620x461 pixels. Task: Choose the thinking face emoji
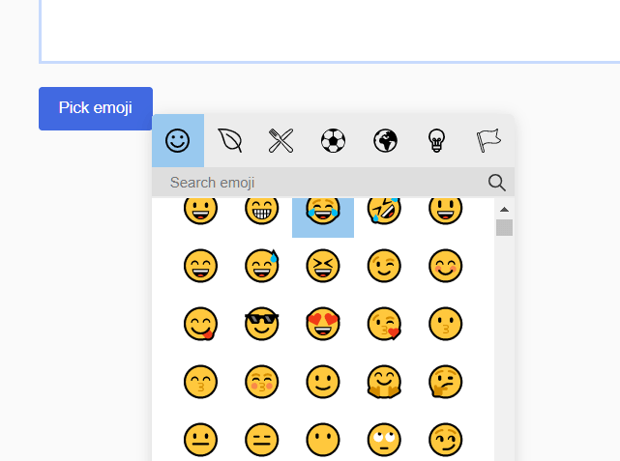(x=446, y=382)
